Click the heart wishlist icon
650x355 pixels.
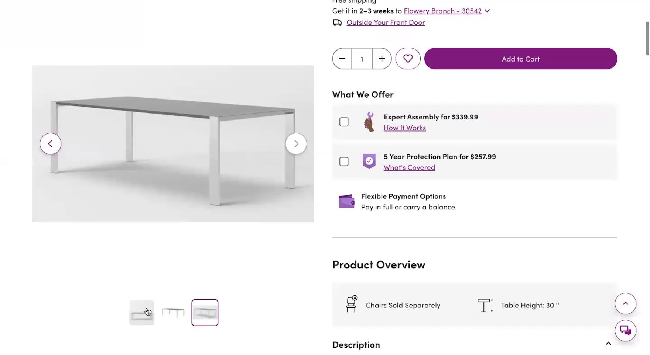408,59
